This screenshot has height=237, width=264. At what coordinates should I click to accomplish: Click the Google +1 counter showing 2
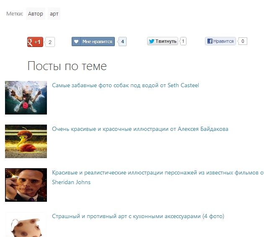pyautogui.click(x=50, y=42)
